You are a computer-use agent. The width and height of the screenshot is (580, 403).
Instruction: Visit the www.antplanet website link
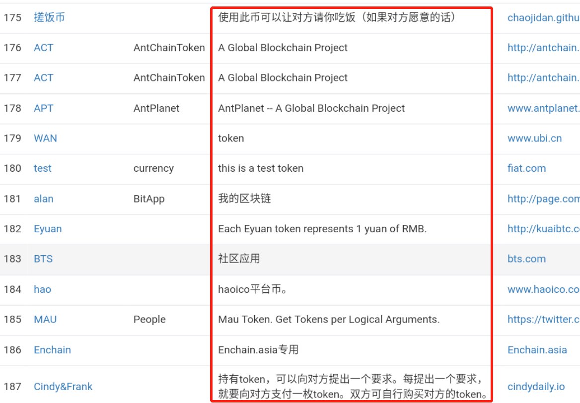pyautogui.click(x=543, y=108)
